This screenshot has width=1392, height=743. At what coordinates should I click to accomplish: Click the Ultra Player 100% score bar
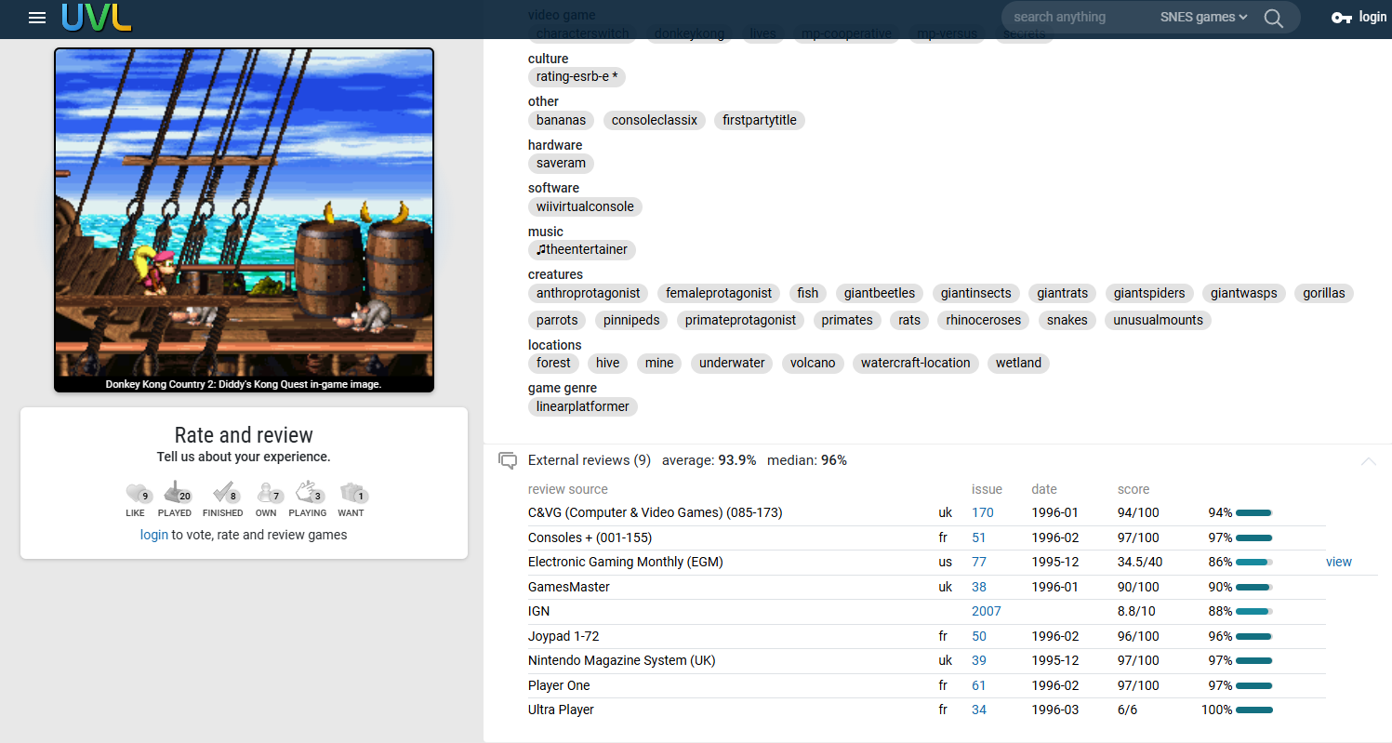point(1254,710)
